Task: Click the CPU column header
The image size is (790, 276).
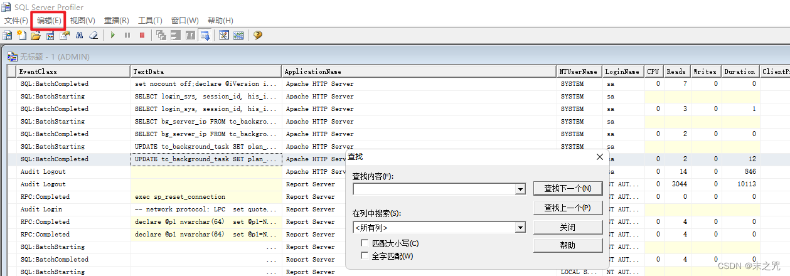Action: click(654, 72)
